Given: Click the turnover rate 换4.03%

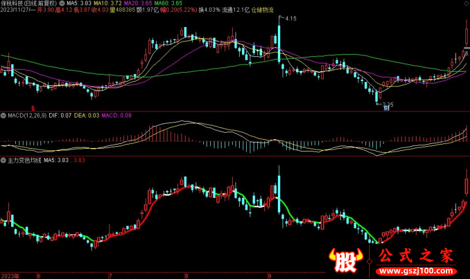Looking at the screenshot, I should (209, 10).
